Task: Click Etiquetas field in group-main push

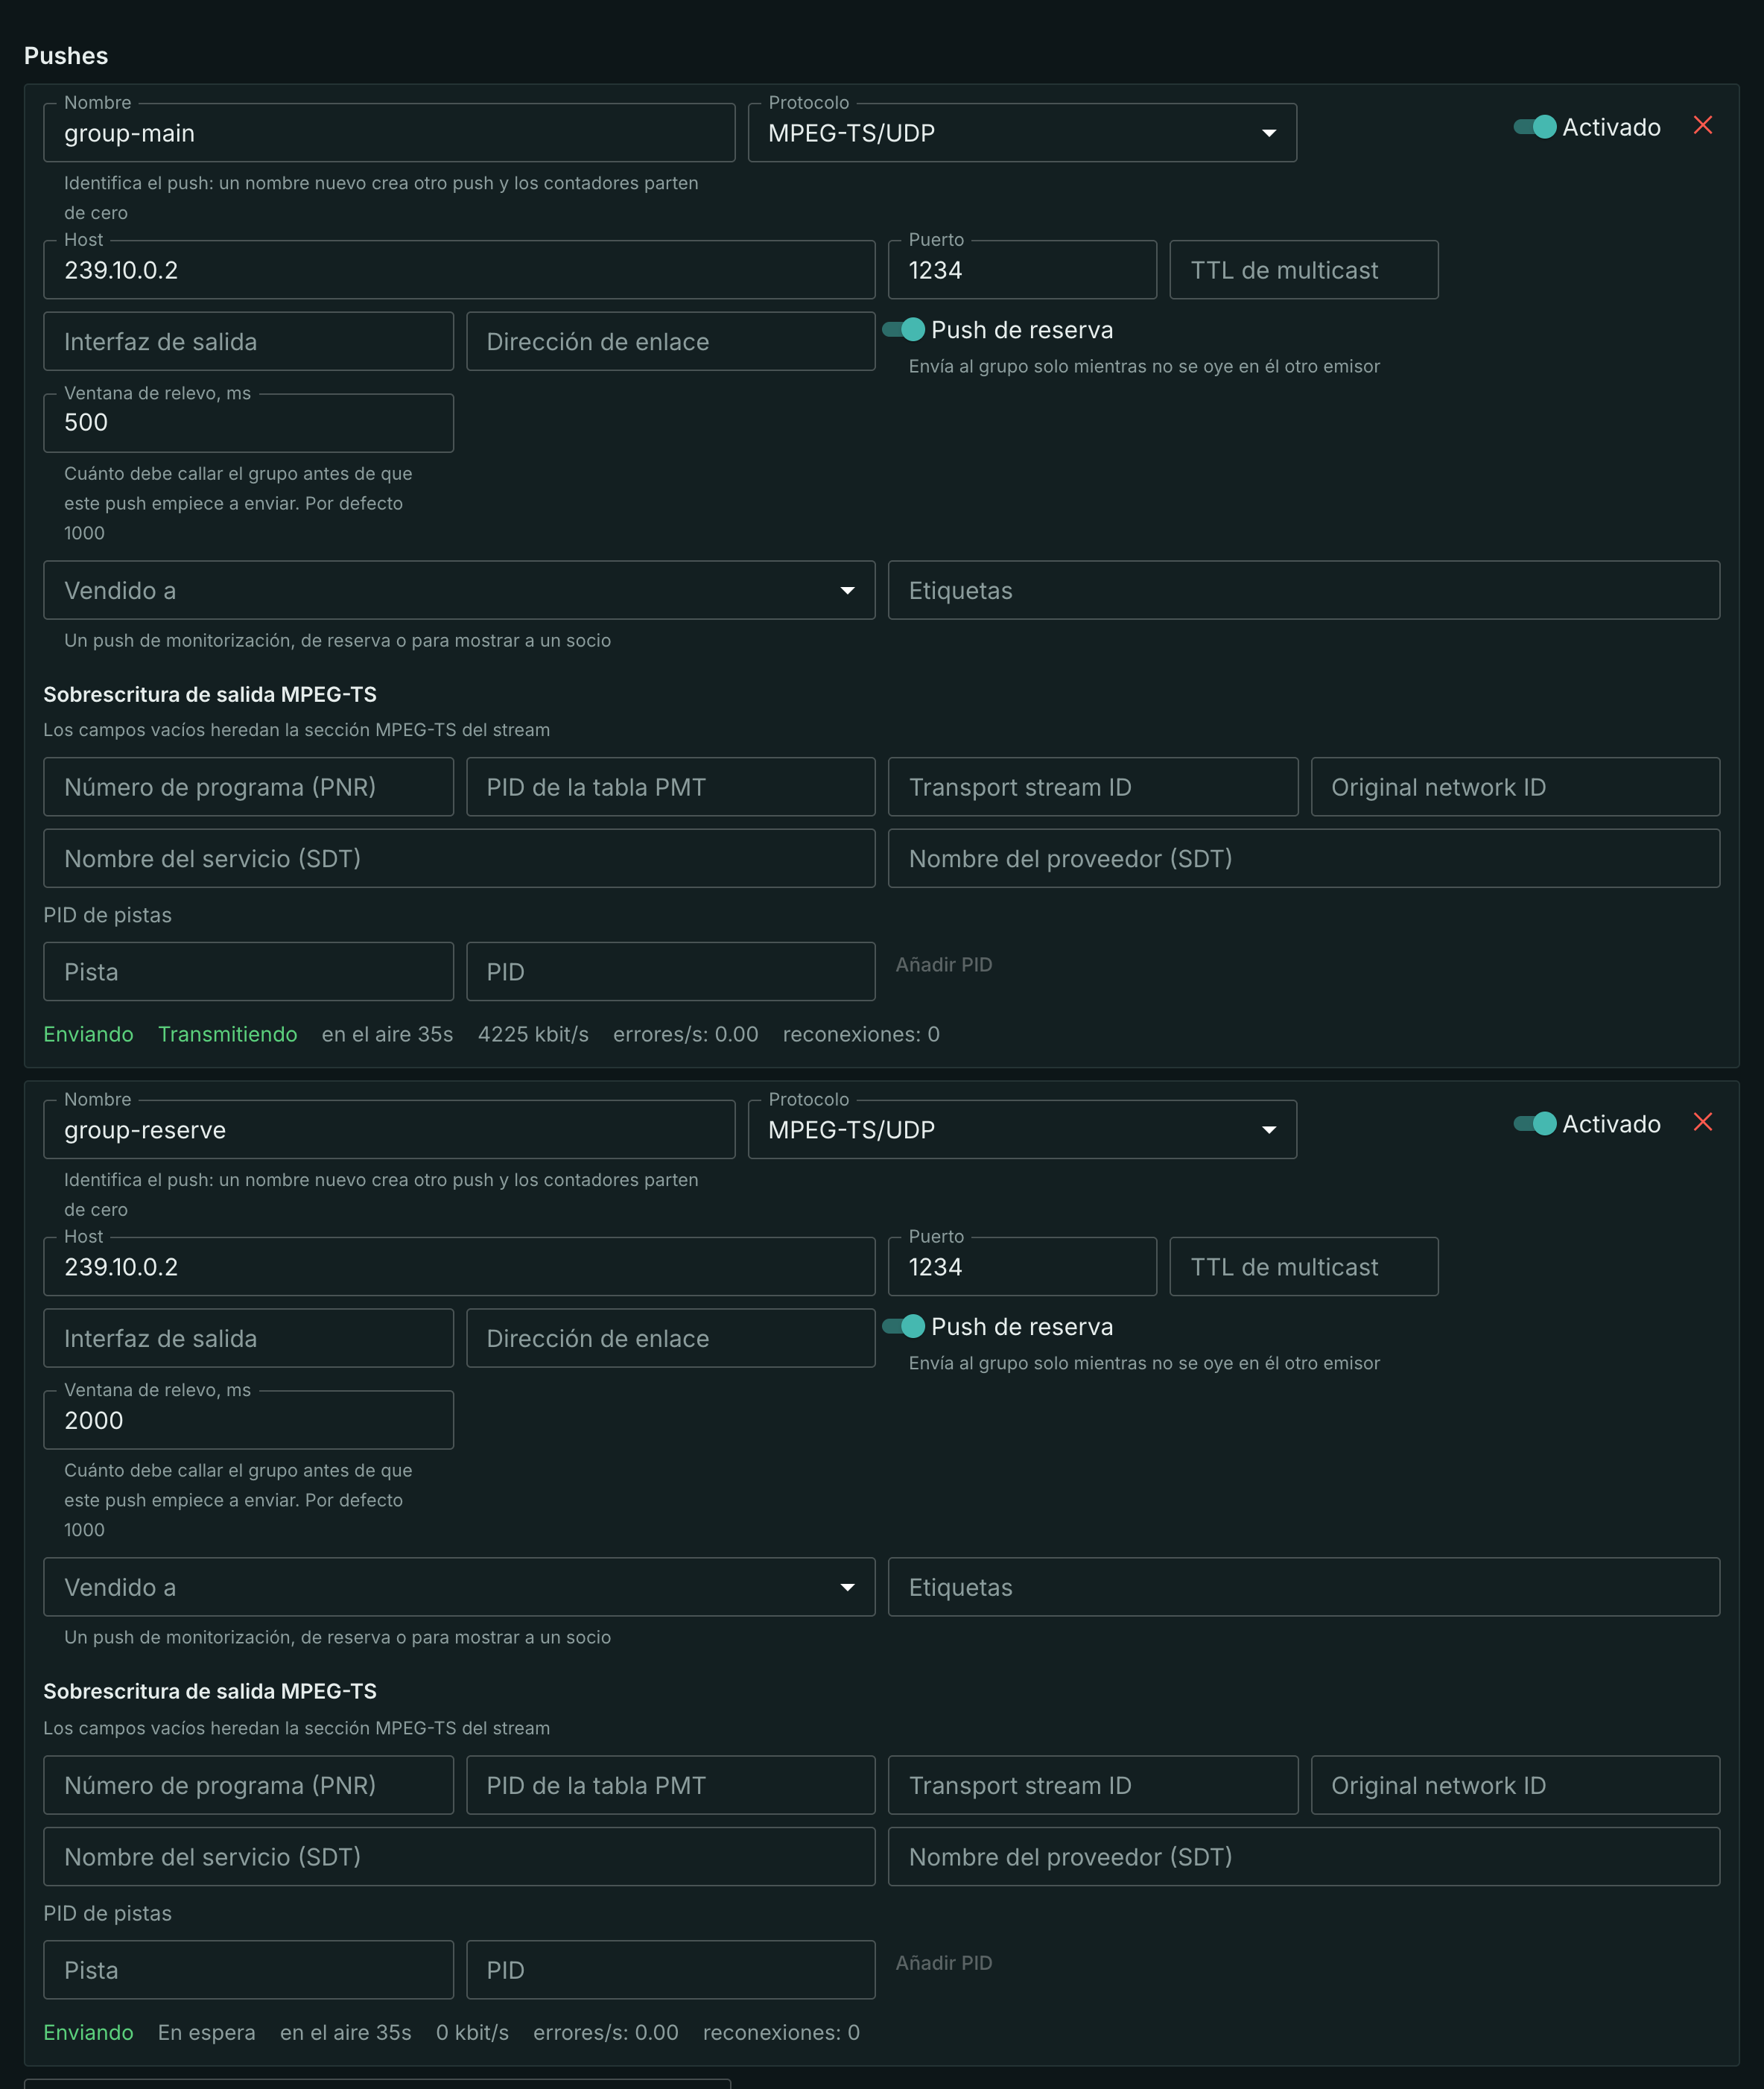Action: click(1304, 590)
